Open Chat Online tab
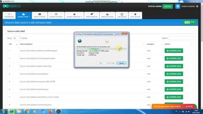The image size is (203, 114). tap(135, 16)
